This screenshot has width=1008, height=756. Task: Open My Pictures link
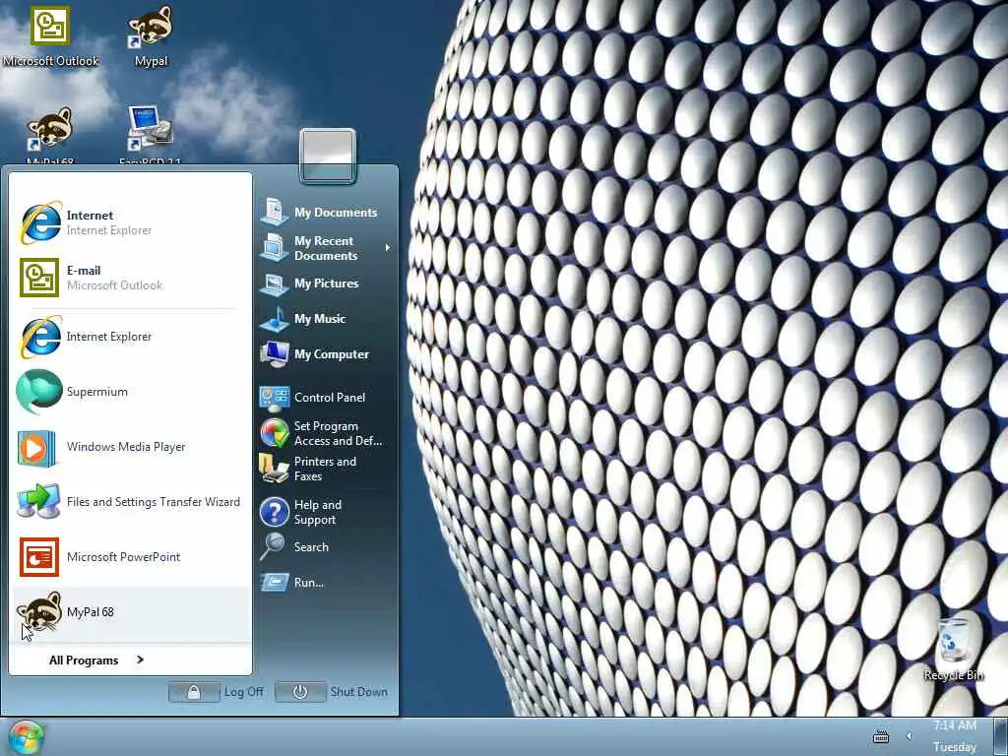coord(327,283)
